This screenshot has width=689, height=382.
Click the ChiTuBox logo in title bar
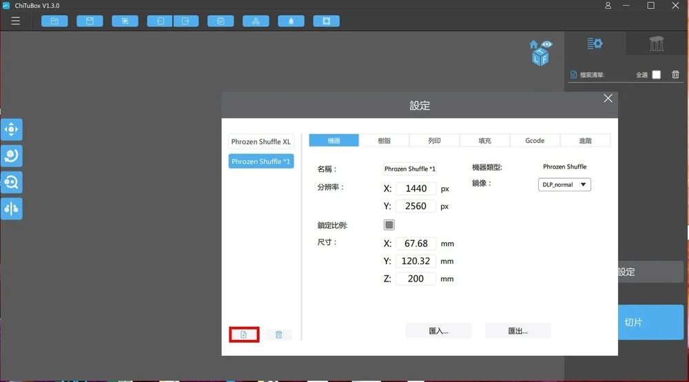6,6
